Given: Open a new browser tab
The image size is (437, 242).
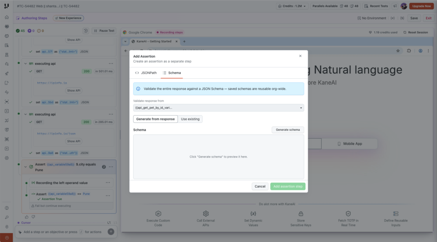Looking at the screenshot, I should coord(184,41).
